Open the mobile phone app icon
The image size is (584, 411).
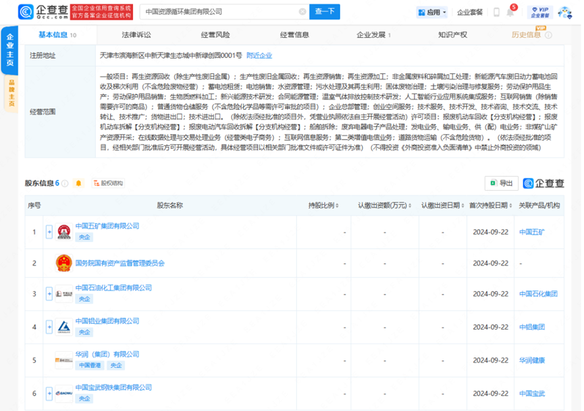tap(496, 12)
